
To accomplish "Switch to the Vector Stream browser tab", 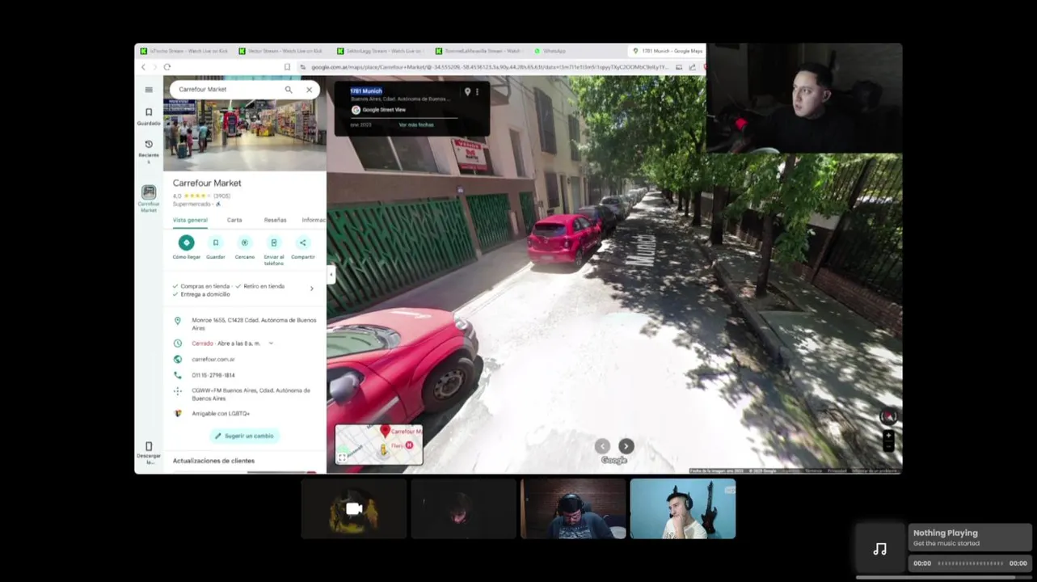I will tap(281, 51).
